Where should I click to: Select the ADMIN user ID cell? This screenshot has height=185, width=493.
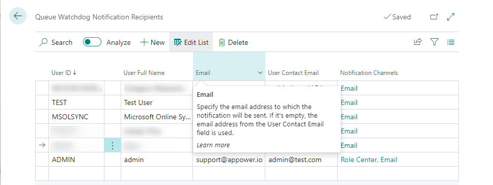[76, 160]
